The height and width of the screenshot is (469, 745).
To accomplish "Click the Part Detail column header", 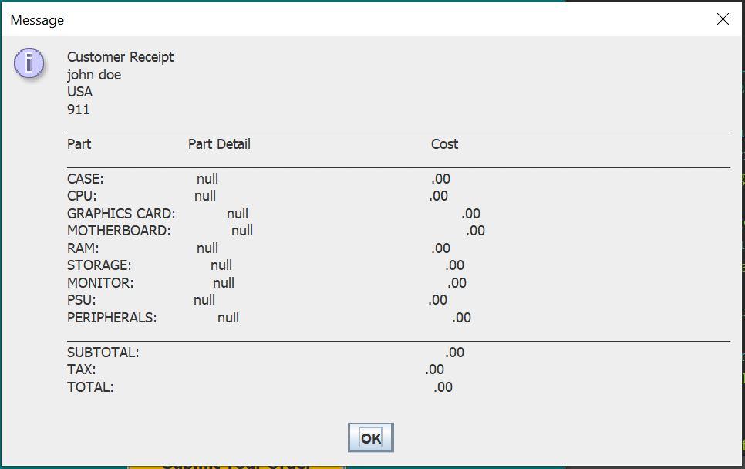I will 218,143.
